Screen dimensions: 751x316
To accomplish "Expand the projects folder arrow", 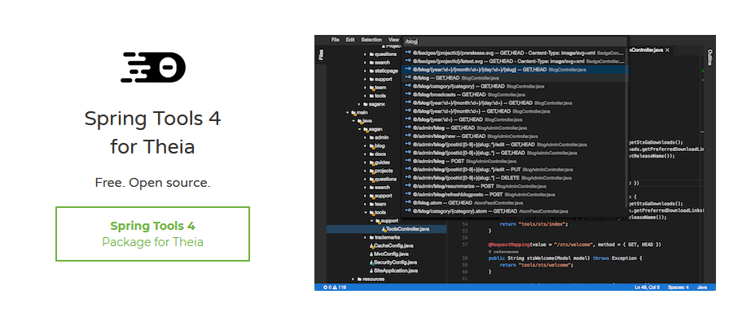I will coord(366,171).
